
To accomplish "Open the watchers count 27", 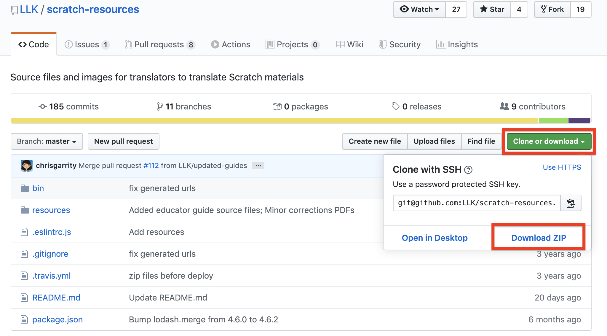I will coord(456,9).
